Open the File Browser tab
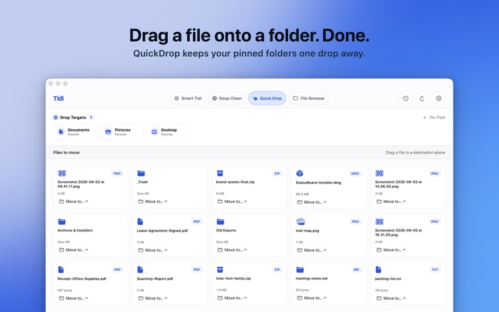 309,99
